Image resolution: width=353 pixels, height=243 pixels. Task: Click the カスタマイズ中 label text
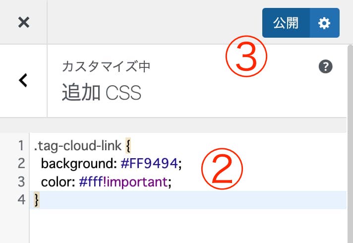tap(106, 66)
